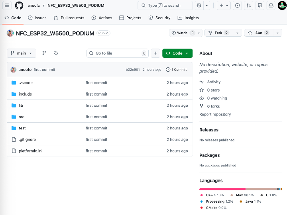View branches using the branch icon
Viewport: 287px width, 215px height.
[44, 53]
